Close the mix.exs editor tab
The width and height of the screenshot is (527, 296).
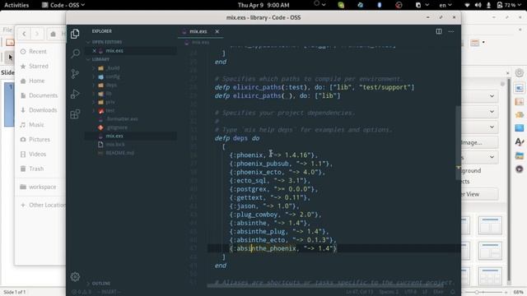[217, 31]
